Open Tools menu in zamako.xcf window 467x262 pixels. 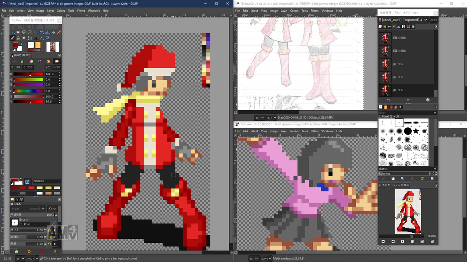pos(305,131)
